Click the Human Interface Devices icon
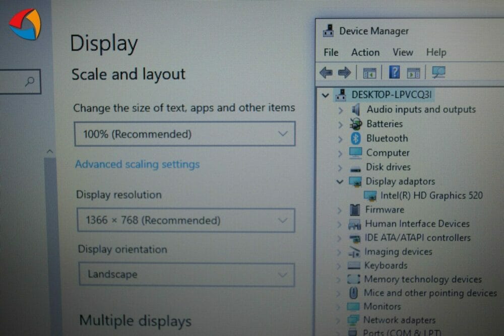The height and width of the screenshot is (336, 504). [354, 224]
